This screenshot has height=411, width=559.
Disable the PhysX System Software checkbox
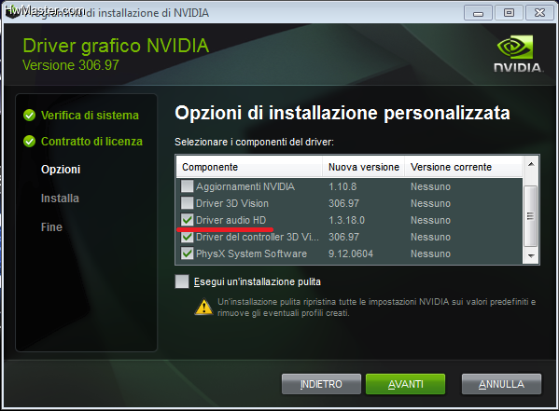[187, 253]
